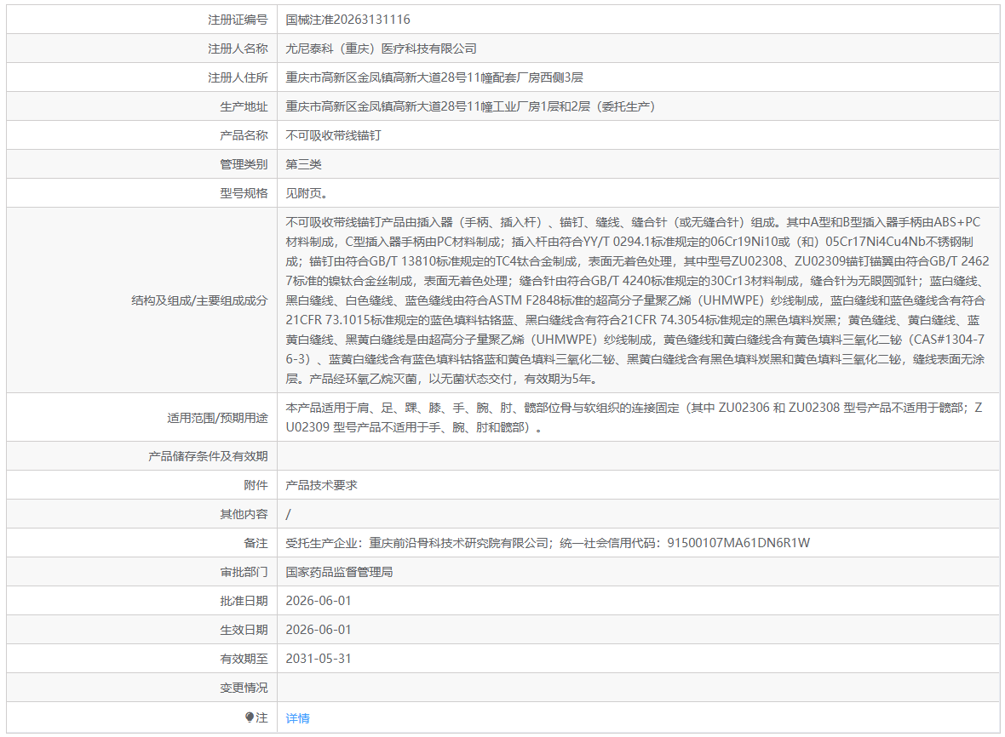Select the intended use text starting 本产品适用于肩
Viewport: 1005px width, 737px height.
[x=634, y=418]
